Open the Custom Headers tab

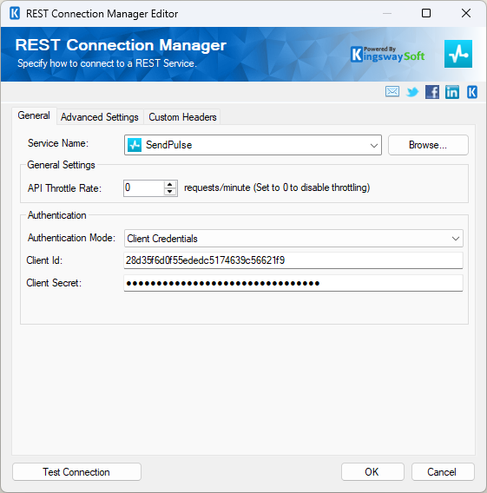click(x=182, y=117)
